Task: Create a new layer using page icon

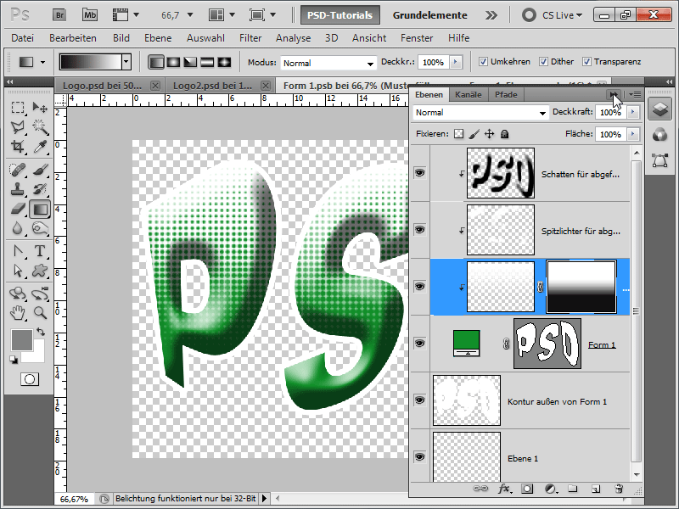Action: tap(596, 489)
